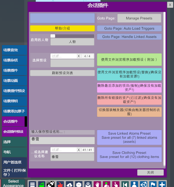This screenshot has height=187, width=174.
Task: Click the Unity logo icon
Action: pos(143,184)
